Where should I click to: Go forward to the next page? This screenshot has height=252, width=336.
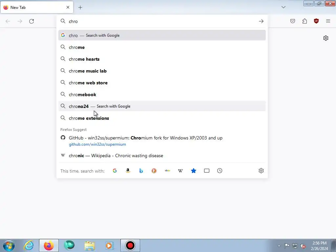click(20, 21)
